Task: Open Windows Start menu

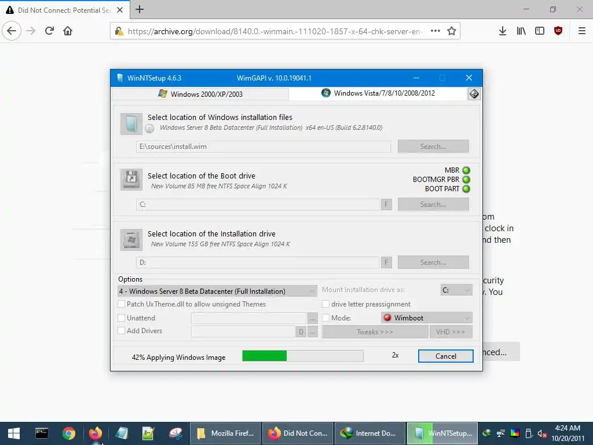Action: point(14,433)
